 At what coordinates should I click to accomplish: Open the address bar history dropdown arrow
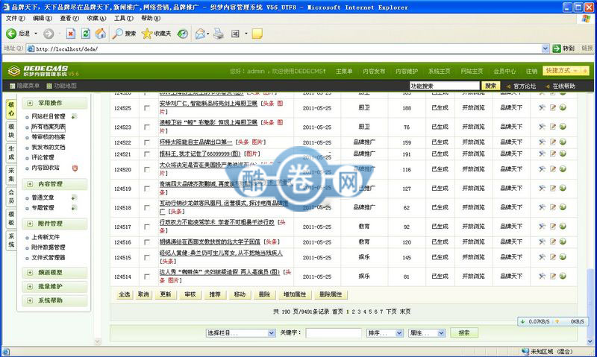pos(546,48)
